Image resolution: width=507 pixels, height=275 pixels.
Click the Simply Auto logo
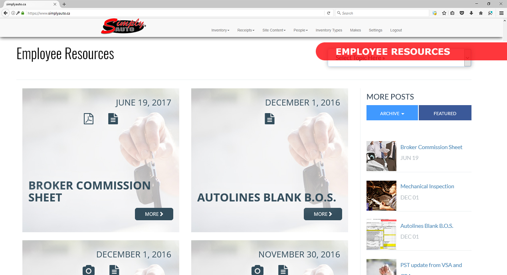(124, 26)
